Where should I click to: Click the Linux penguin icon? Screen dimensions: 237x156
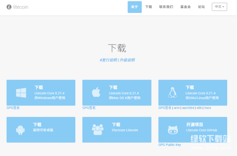point(172,93)
